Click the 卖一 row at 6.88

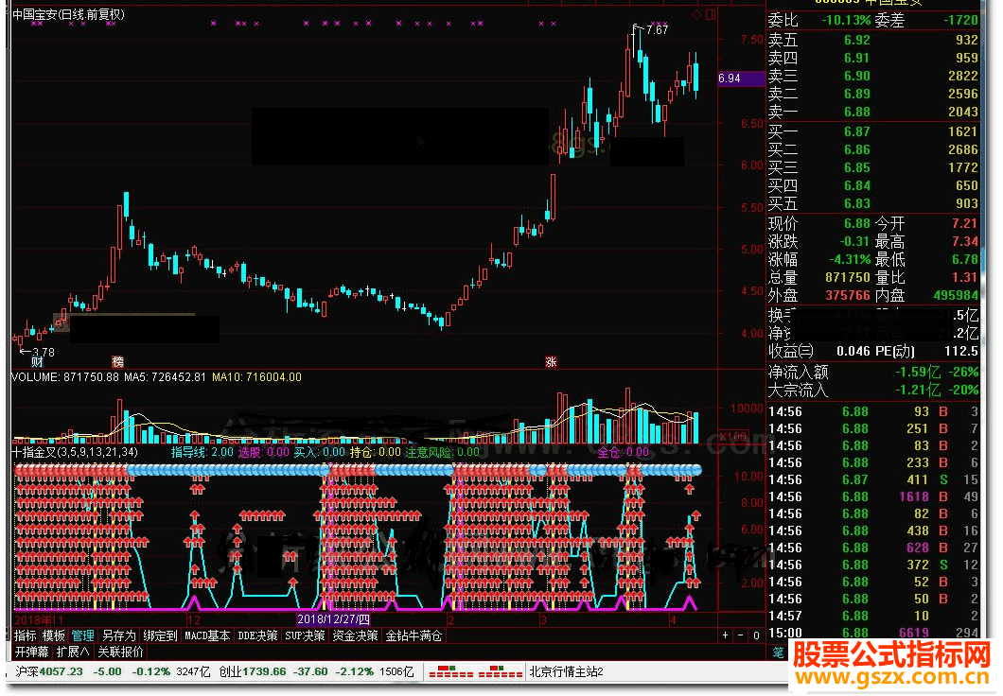pos(872,112)
